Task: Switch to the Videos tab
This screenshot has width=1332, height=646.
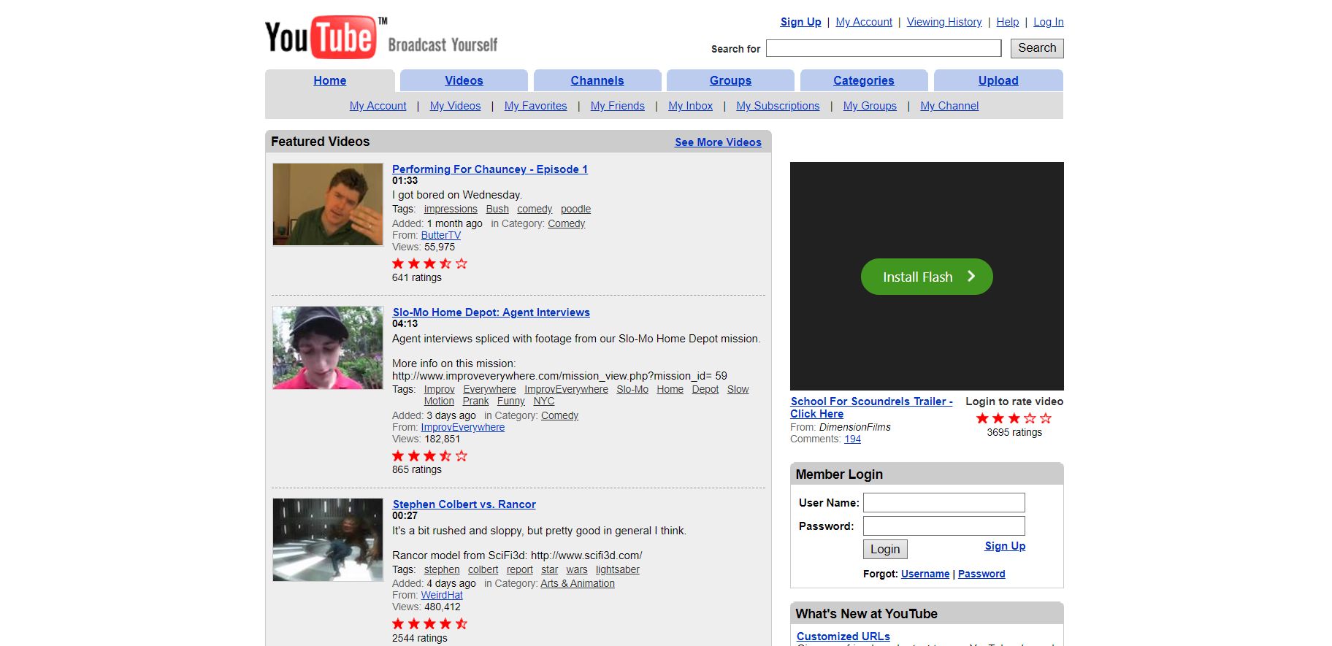Action: (x=464, y=80)
